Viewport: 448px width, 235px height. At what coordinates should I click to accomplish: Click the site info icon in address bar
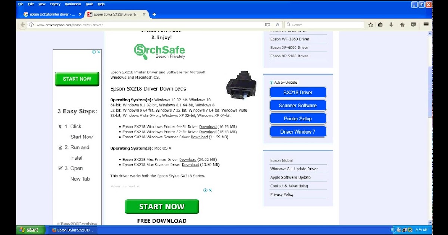coord(32,25)
